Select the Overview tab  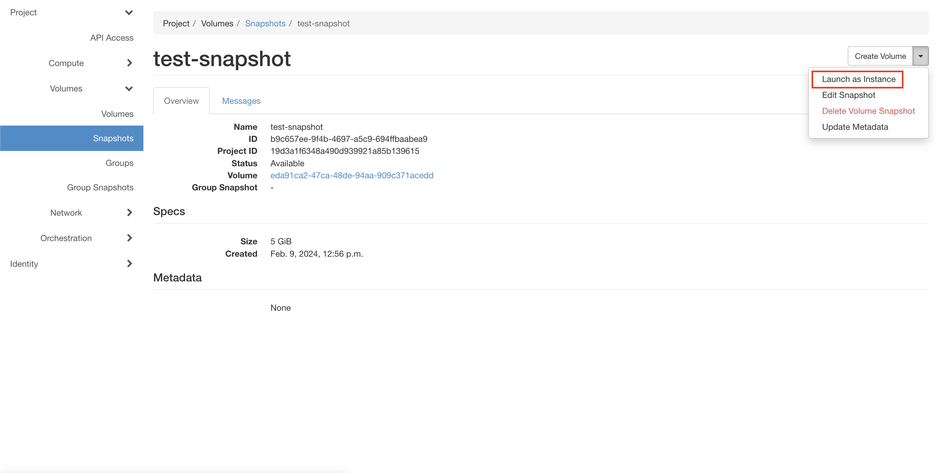pyautogui.click(x=181, y=101)
